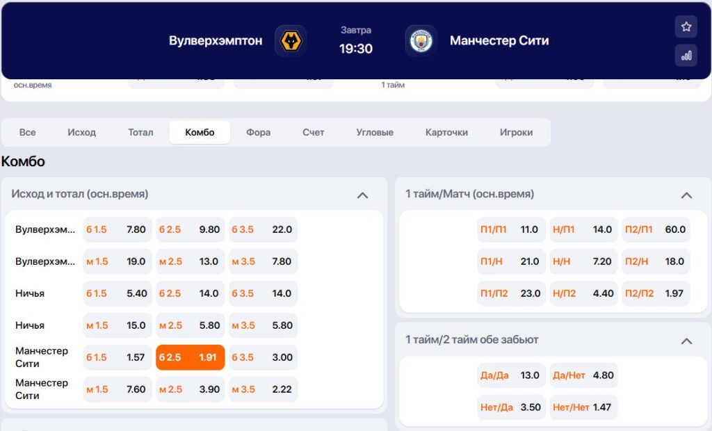This screenshot has height=431, width=712.
Task: Bet on Ничья м 1.5 at 15.0
Action: point(117,325)
